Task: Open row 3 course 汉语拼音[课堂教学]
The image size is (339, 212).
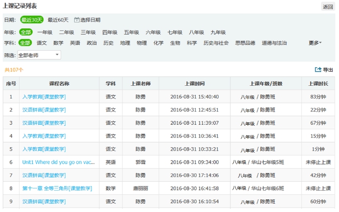Action: point(44,123)
